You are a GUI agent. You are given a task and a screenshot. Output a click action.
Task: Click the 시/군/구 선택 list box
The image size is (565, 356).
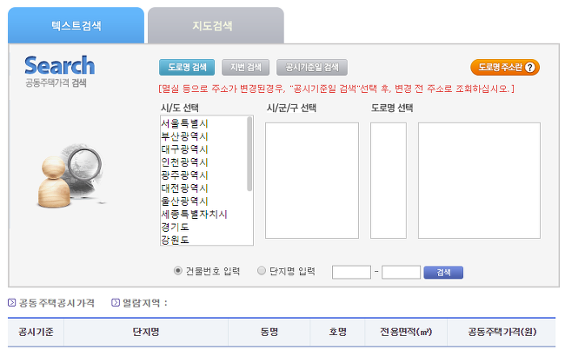312,181
